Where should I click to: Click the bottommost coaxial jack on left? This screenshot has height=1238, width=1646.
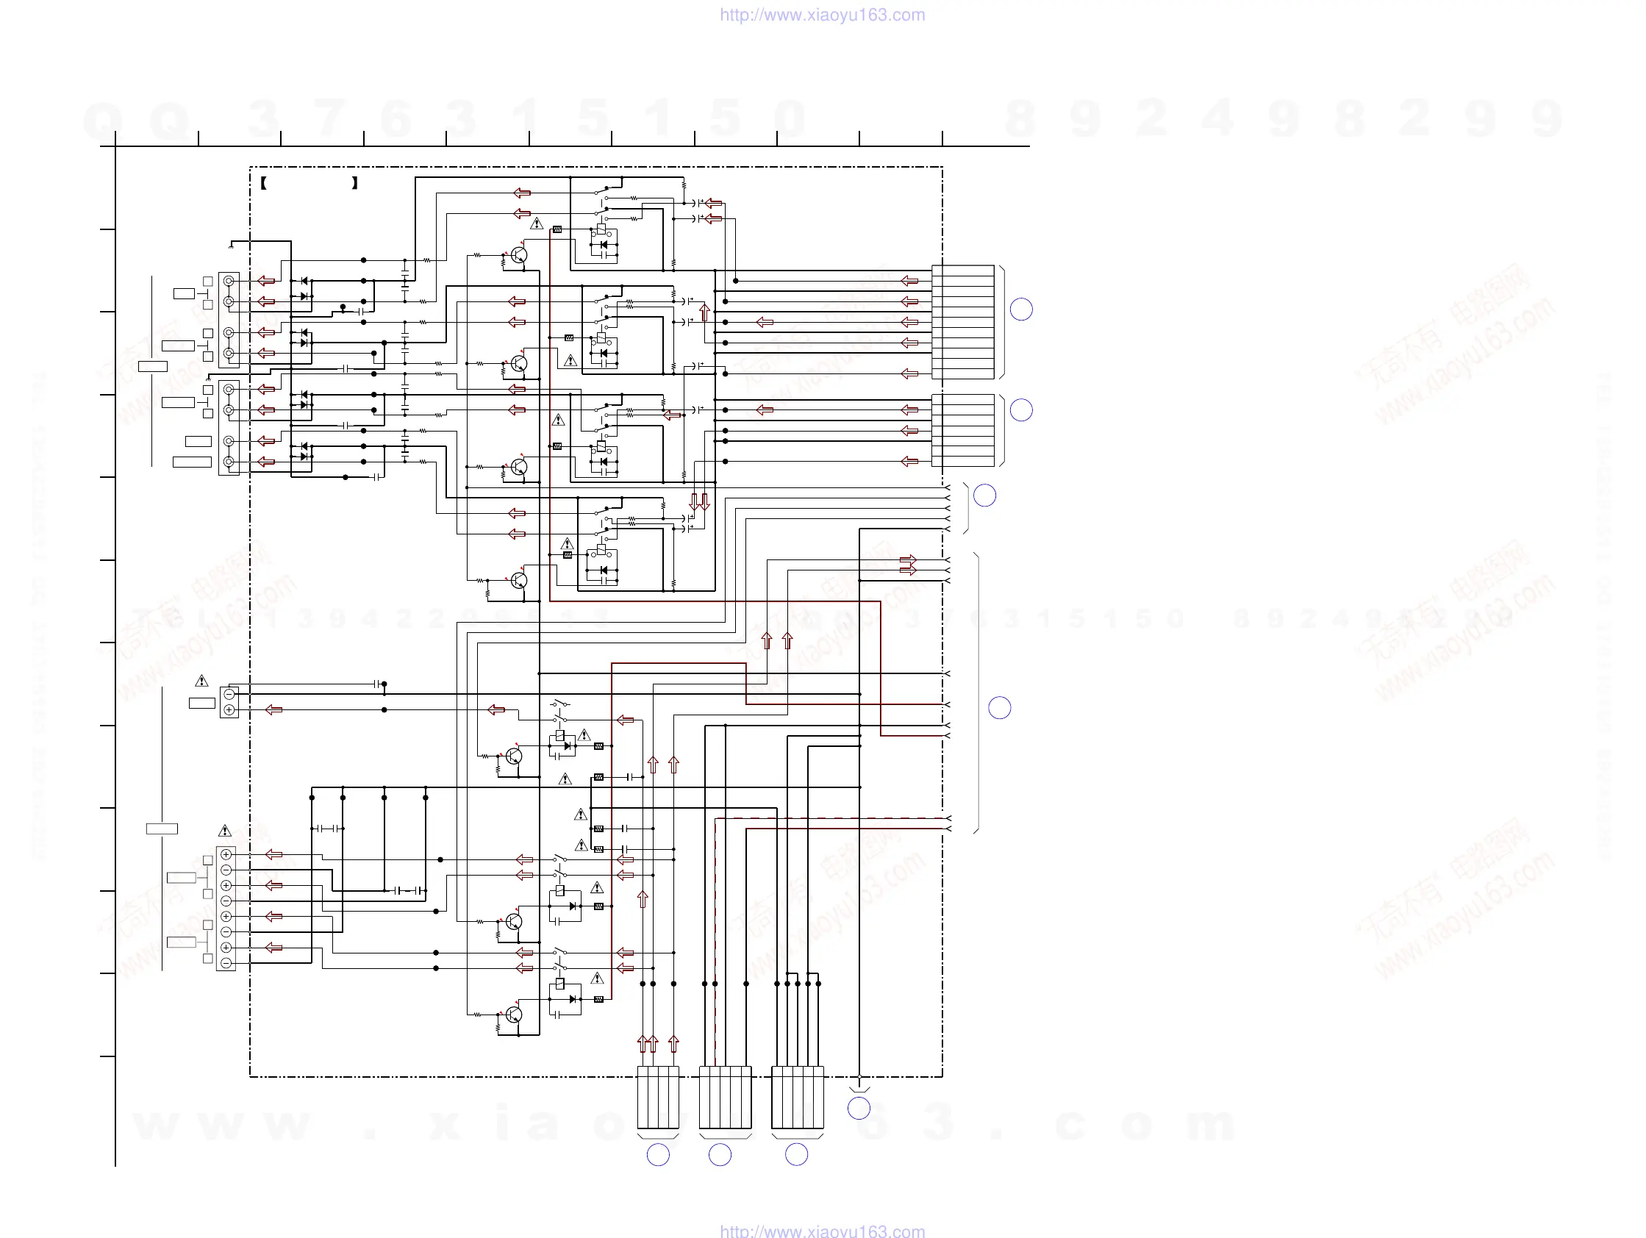229,462
